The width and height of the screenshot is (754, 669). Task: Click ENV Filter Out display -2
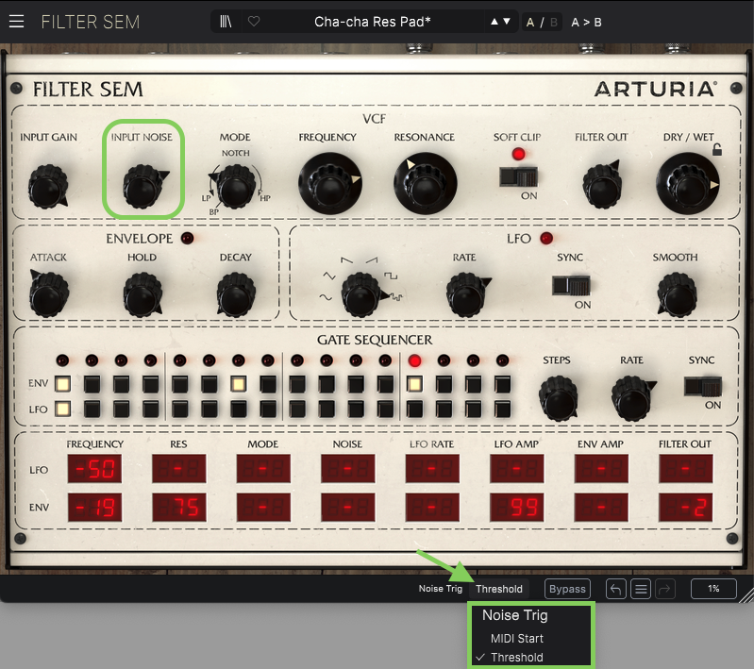coord(686,507)
